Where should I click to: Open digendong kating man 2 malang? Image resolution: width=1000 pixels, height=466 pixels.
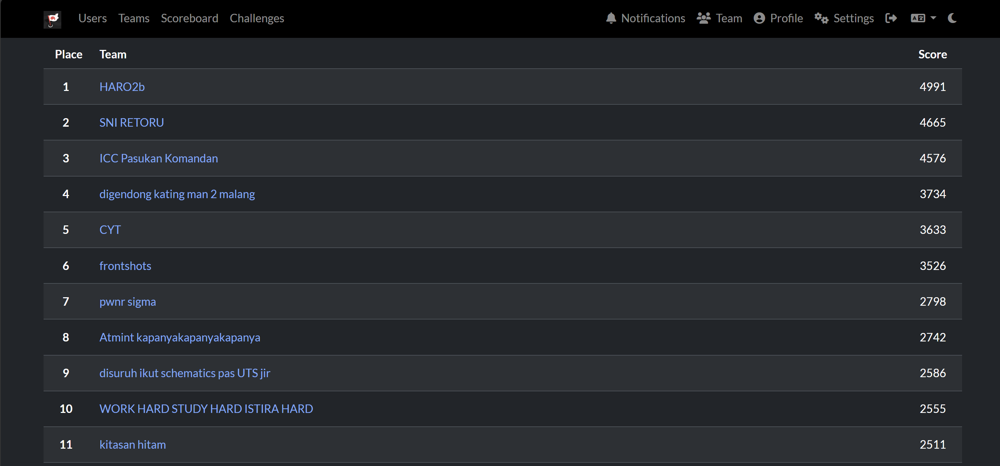[x=177, y=194]
